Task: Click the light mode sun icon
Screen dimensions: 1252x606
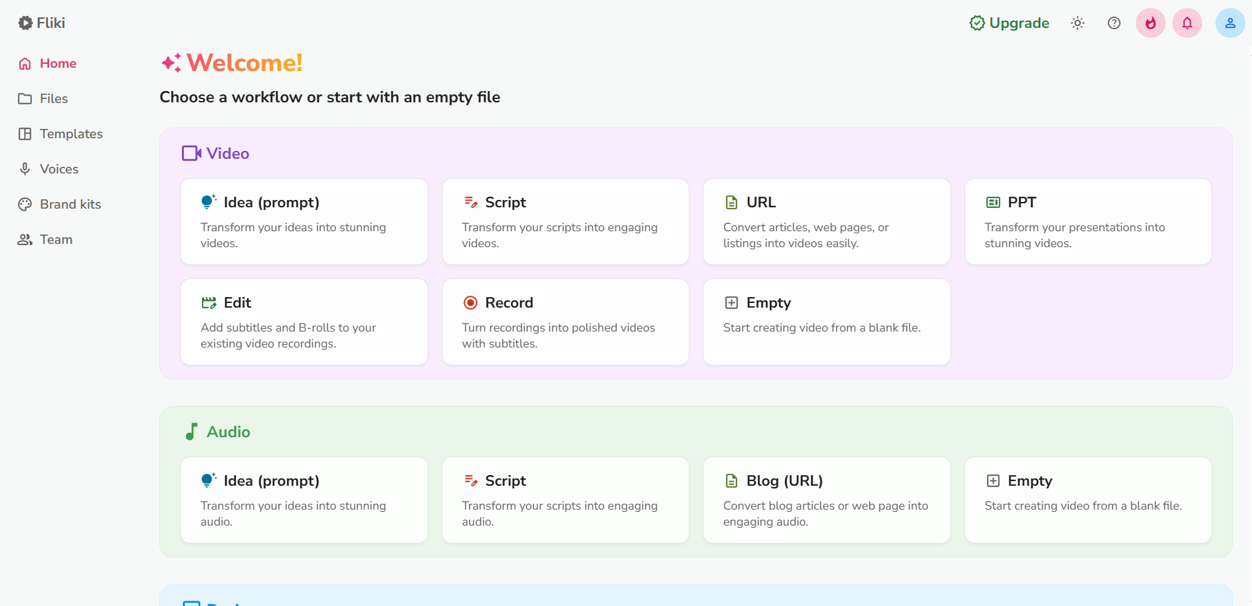Action: [x=1077, y=23]
